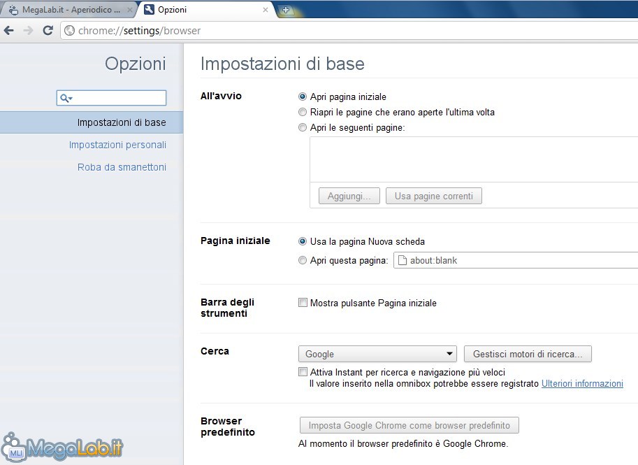Click the browser forward arrow
The width and height of the screenshot is (638, 465).
click(28, 31)
